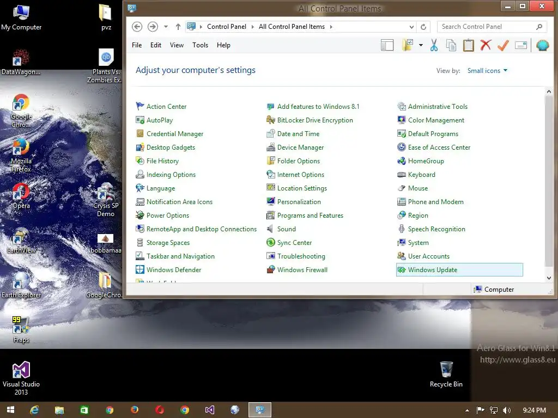The height and width of the screenshot is (418, 558).
Task: Open Administrative Tools
Action: (432, 107)
